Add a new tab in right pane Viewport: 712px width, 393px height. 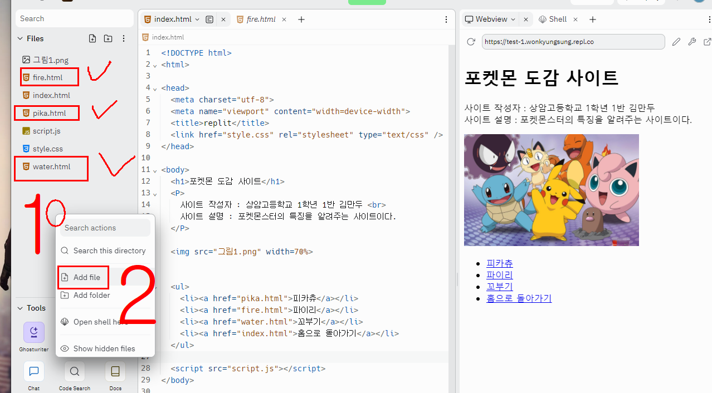[x=593, y=19]
